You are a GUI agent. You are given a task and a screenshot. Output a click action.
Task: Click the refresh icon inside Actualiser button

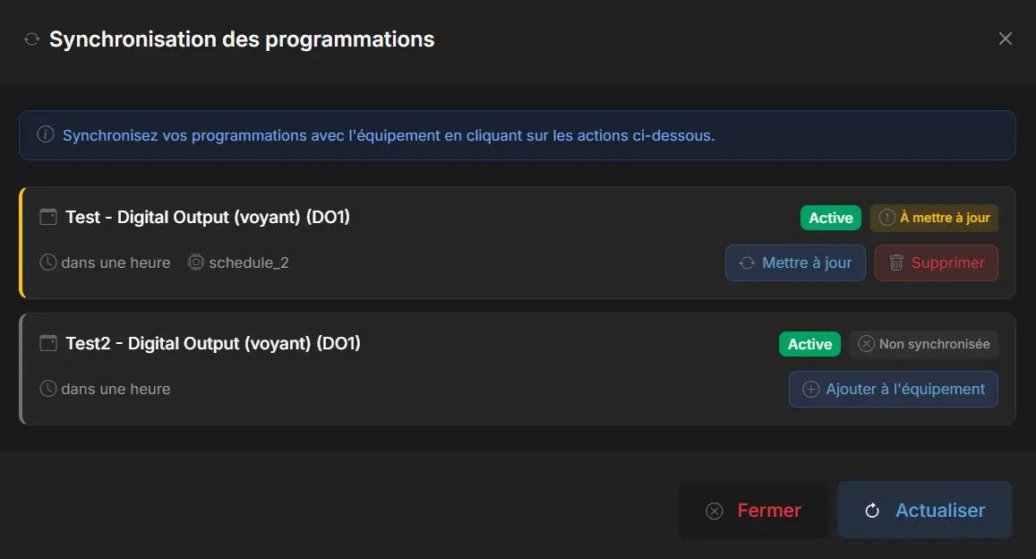click(871, 510)
